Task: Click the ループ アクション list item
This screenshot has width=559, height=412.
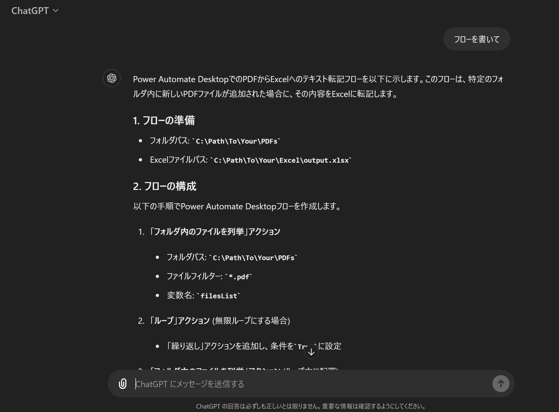Action: point(220,321)
